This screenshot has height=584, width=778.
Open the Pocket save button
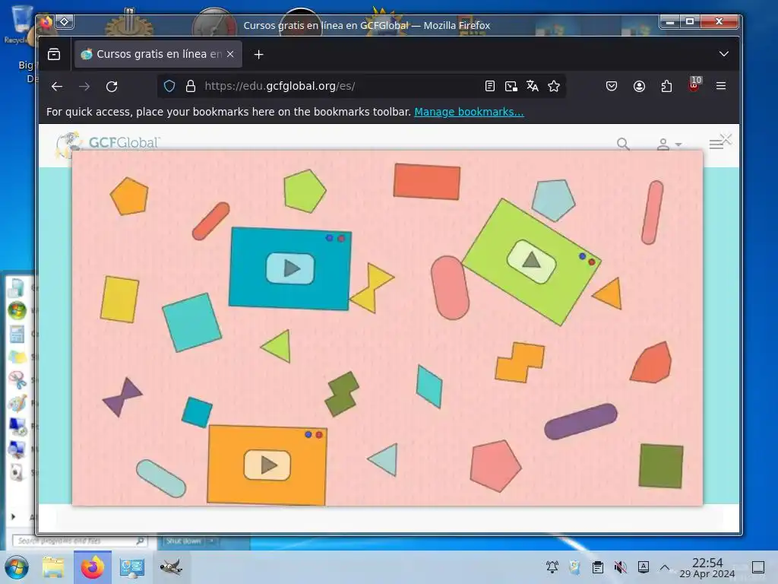pyautogui.click(x=612, y=87)
